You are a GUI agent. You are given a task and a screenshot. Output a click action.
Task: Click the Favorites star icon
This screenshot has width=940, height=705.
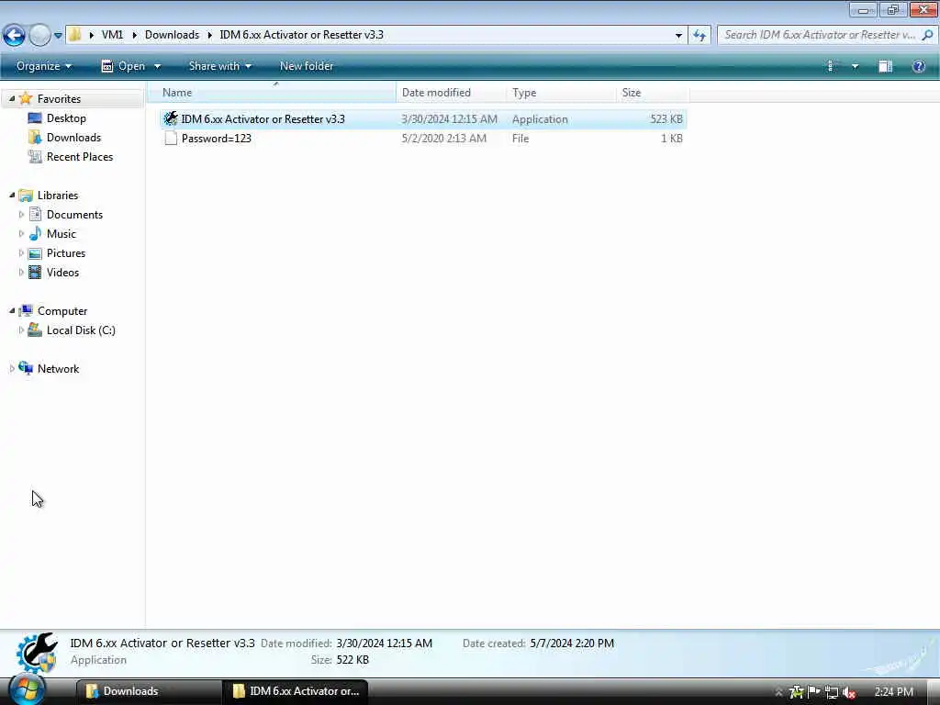coord(26,98)
